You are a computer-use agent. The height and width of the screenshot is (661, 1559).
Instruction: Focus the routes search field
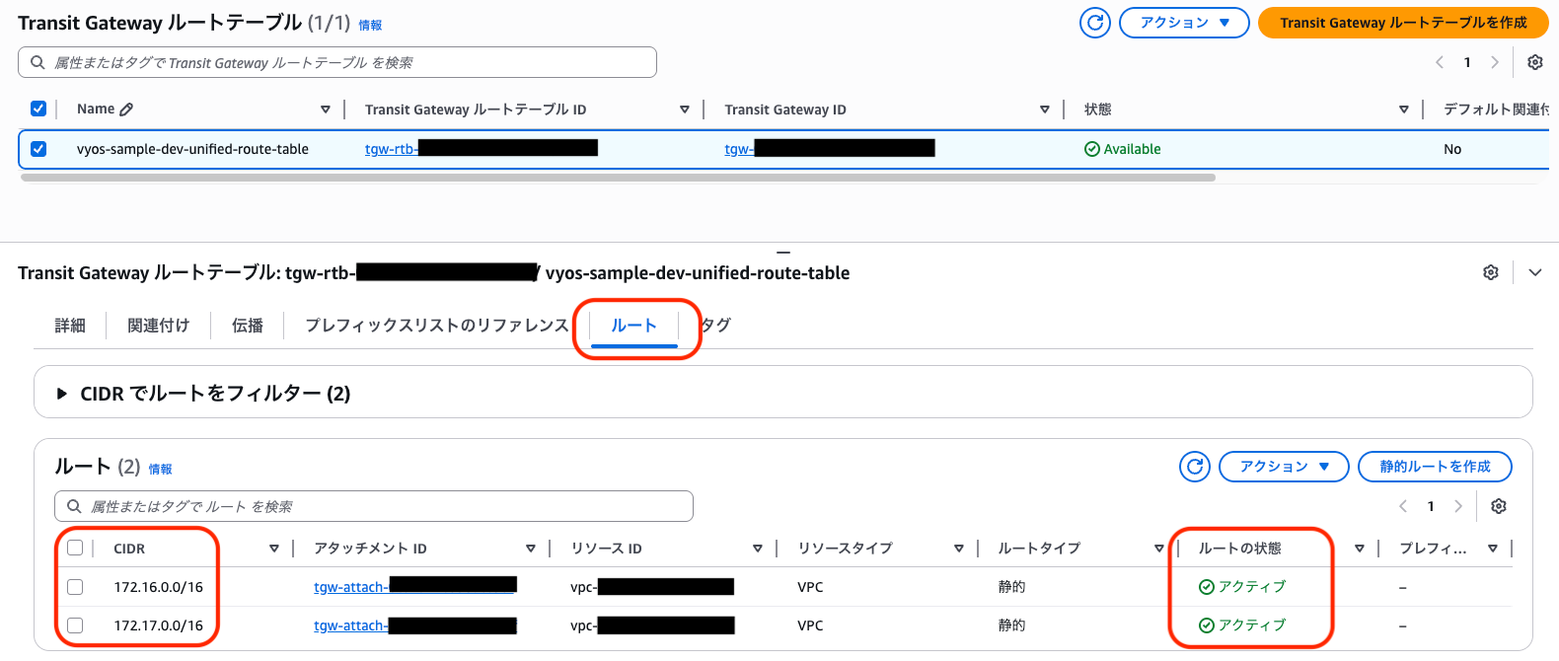[x=374, y=506]
